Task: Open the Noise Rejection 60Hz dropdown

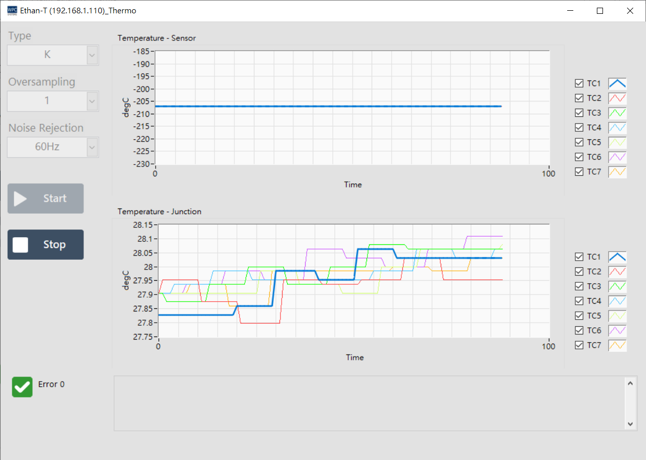Action: click(92, 147)
